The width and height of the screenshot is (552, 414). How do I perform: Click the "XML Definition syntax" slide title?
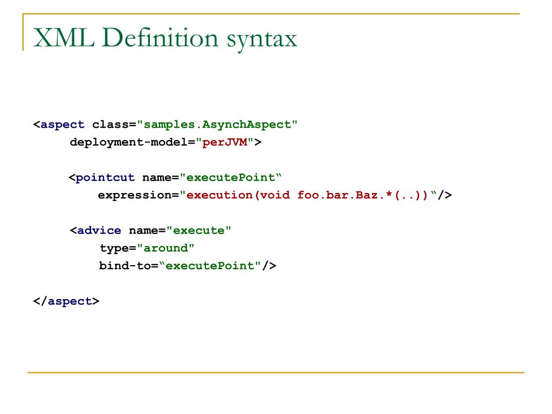[x=165, y=39]
